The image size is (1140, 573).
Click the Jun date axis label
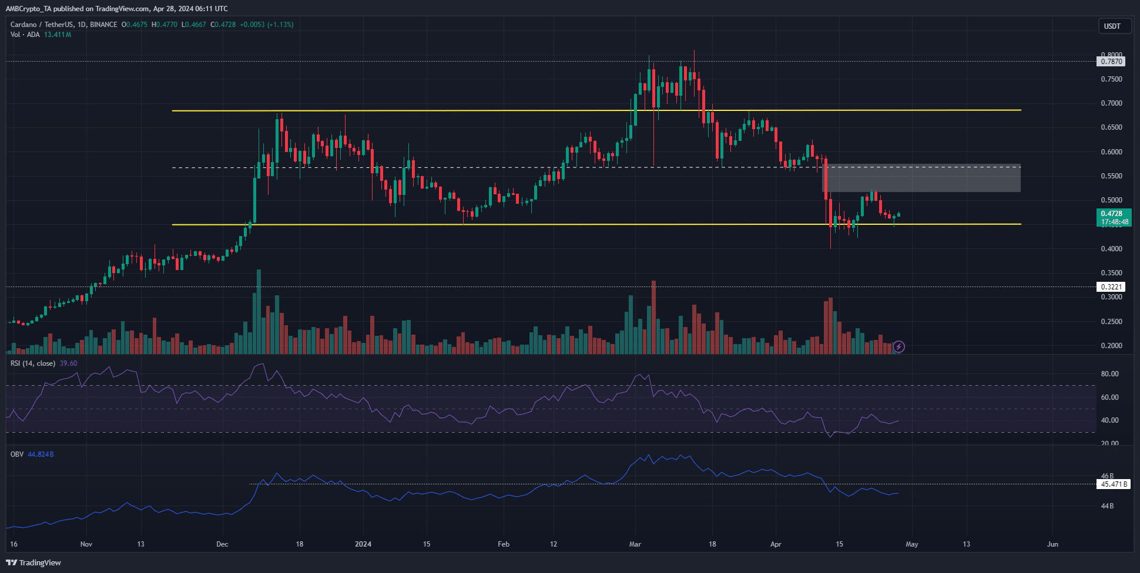pos(1052,544)
